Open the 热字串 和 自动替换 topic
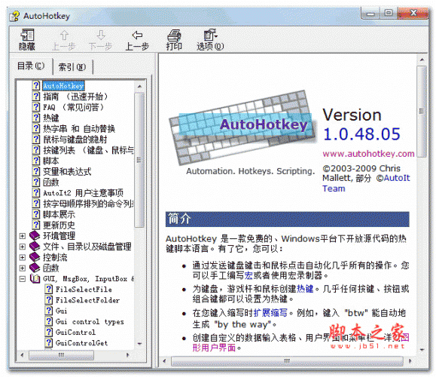This screenshot has height=377, width=436. point(79,128)
